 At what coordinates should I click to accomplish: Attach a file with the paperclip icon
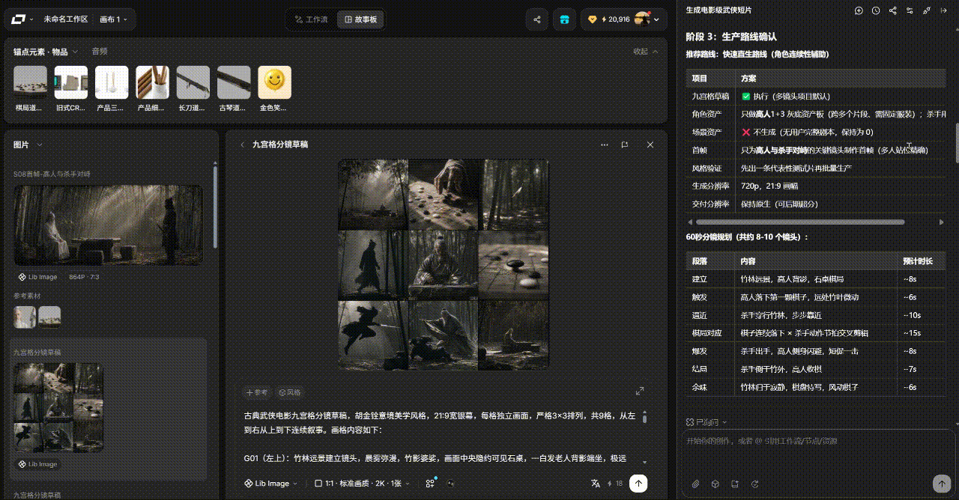(695, 484)
